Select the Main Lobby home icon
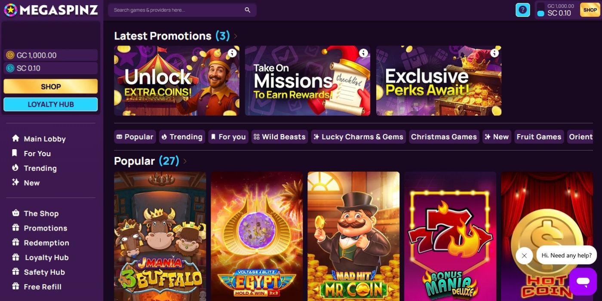This screenshot has width=602, height=301. click(15, 138)
